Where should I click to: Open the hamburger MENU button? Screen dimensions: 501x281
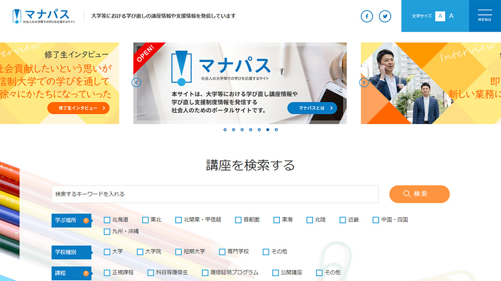pos(485,15)
